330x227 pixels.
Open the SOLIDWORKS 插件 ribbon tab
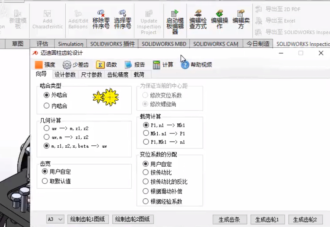[x=112, y=44]
